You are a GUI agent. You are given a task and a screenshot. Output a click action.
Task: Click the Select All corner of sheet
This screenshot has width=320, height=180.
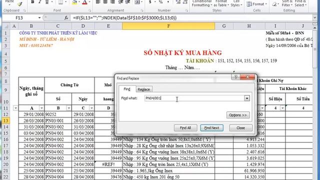click(x=6, y=26)
